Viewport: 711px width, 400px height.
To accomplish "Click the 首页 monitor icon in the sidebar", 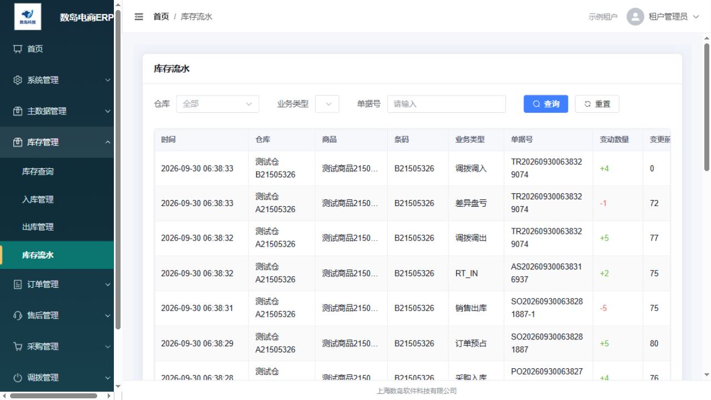I will (x=18, y=49).
